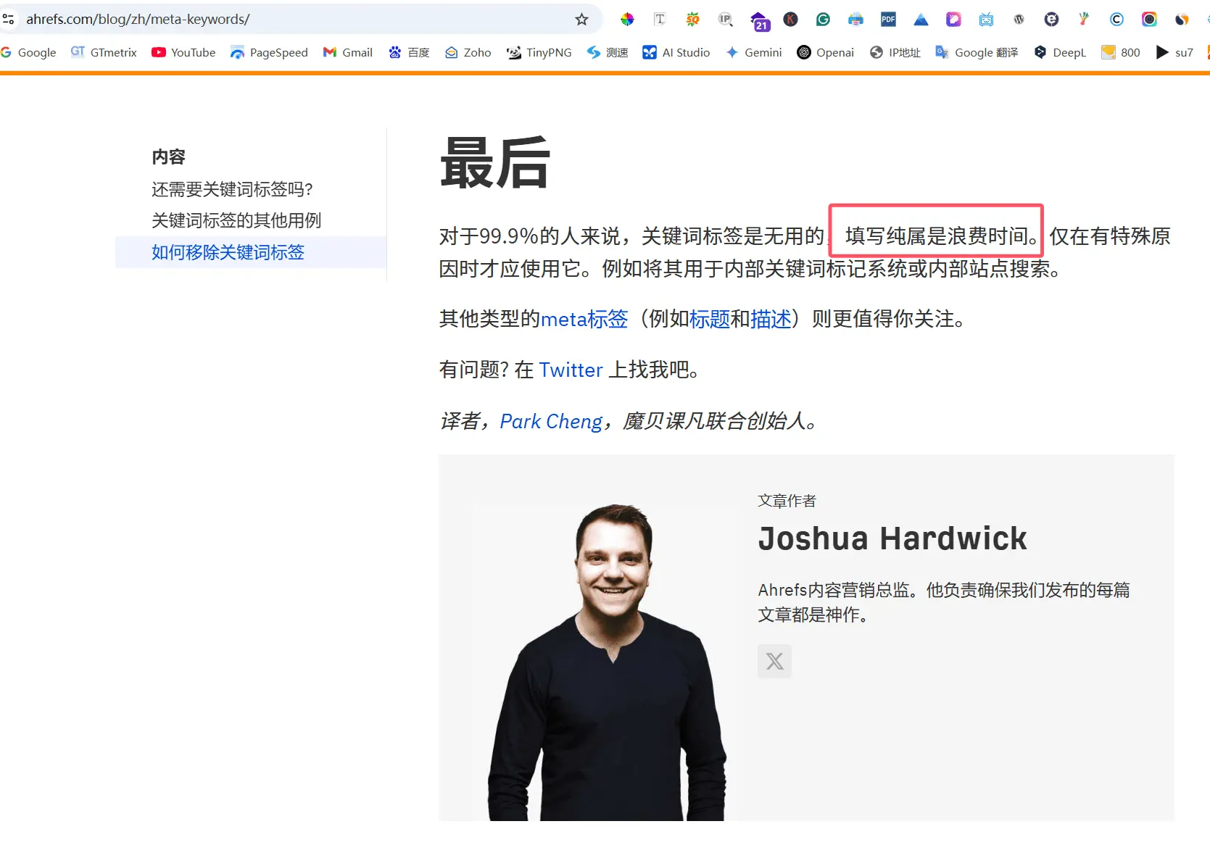Click the browser address bar
The height and width of the screenshot is (866, 1210).
click(x=290, y=20)
